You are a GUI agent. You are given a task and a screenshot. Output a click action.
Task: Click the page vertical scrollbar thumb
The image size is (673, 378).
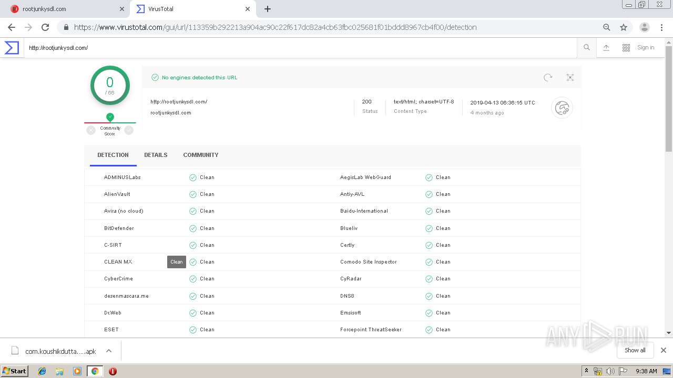point(669,100)
